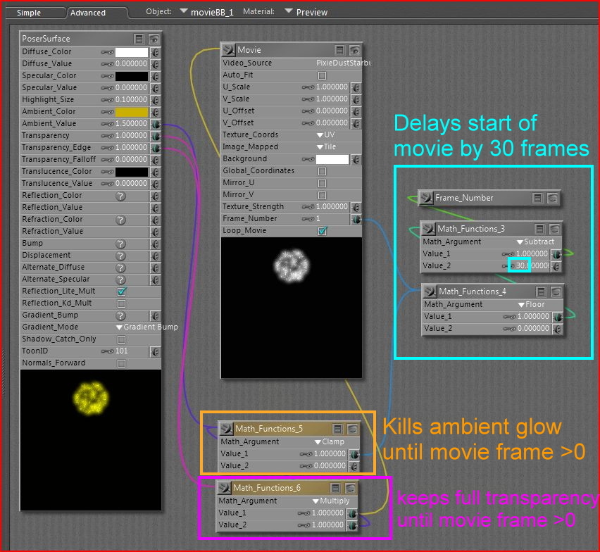
Task: Open Math_Functions_4 Floor argument dropdown
Action: (x=532, y=304)
